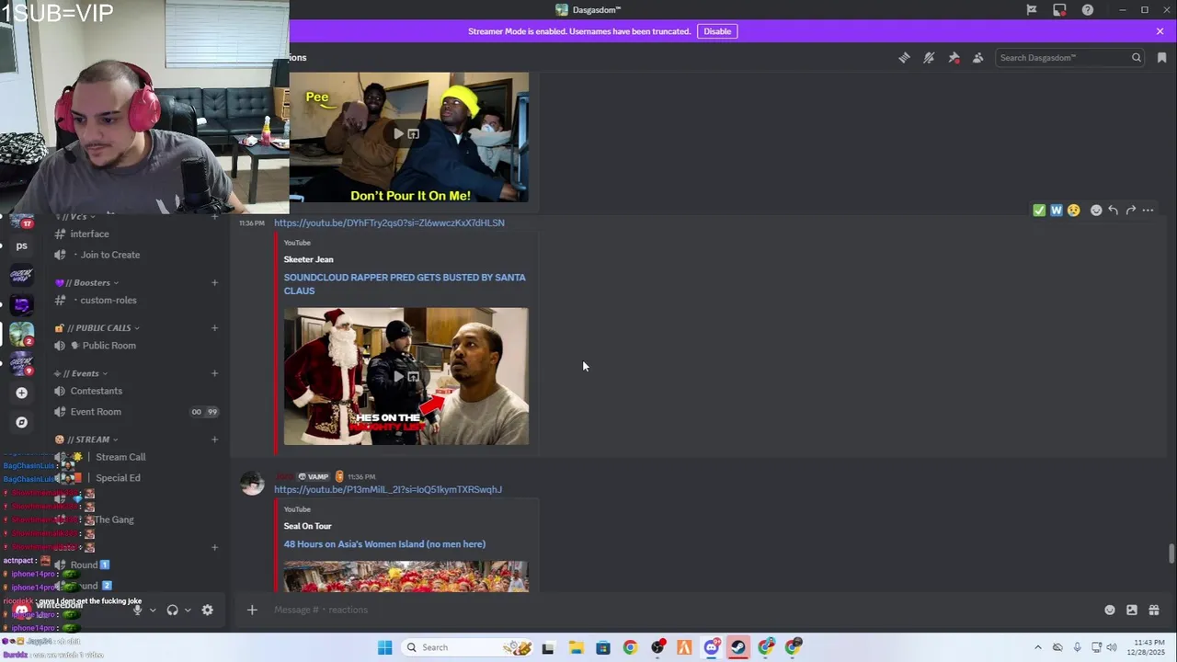
Task: Select the ps server icon
Action: click(21, 245)
